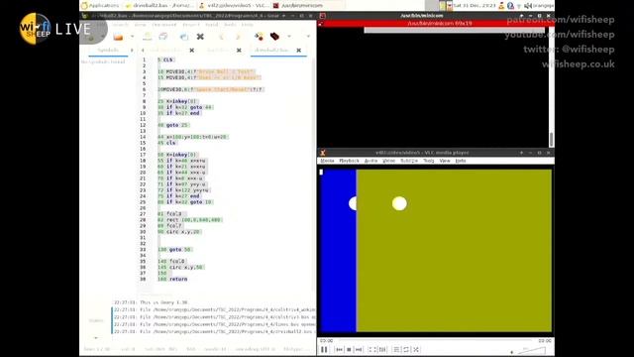The image size is (634, 357).
Task: Open the VLC Media menu
Action: click(327, 161)
